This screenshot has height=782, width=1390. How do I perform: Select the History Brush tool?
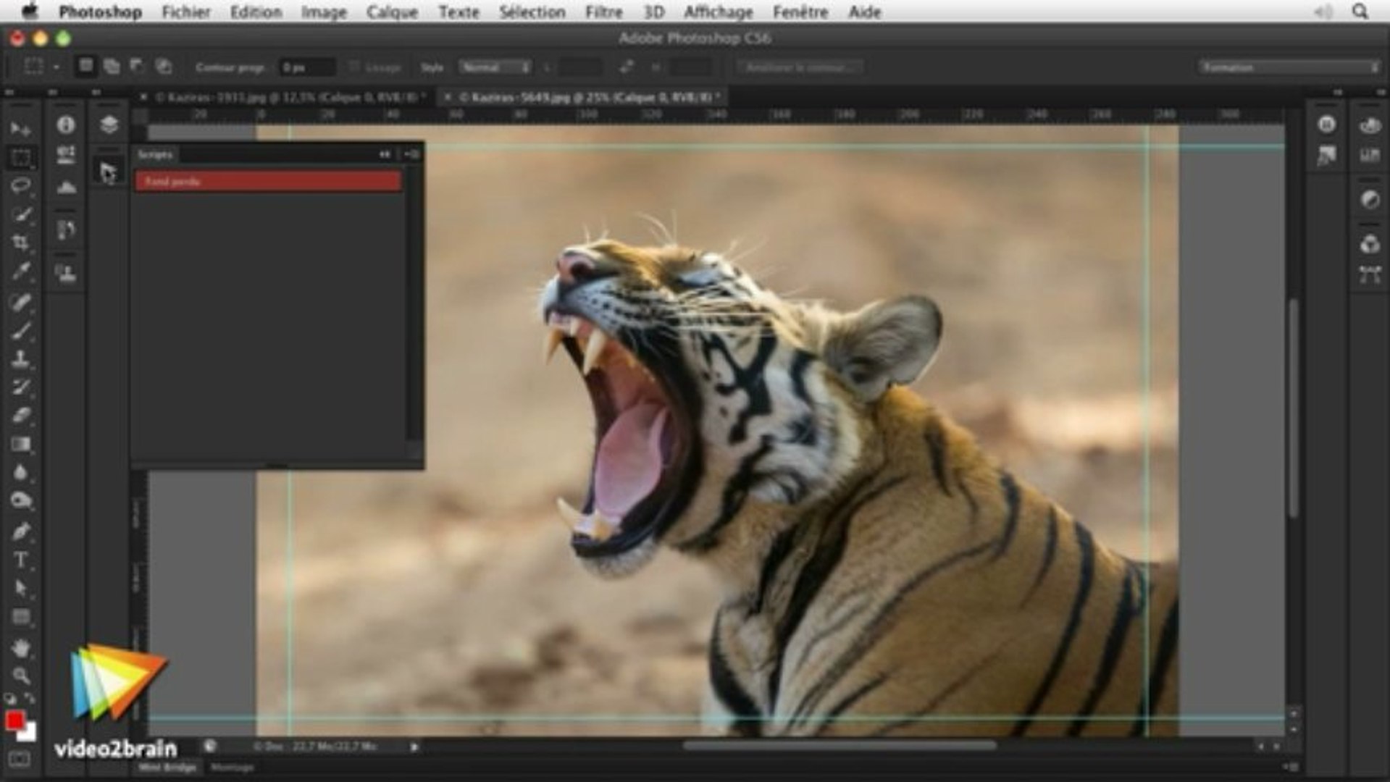(20, 387)
